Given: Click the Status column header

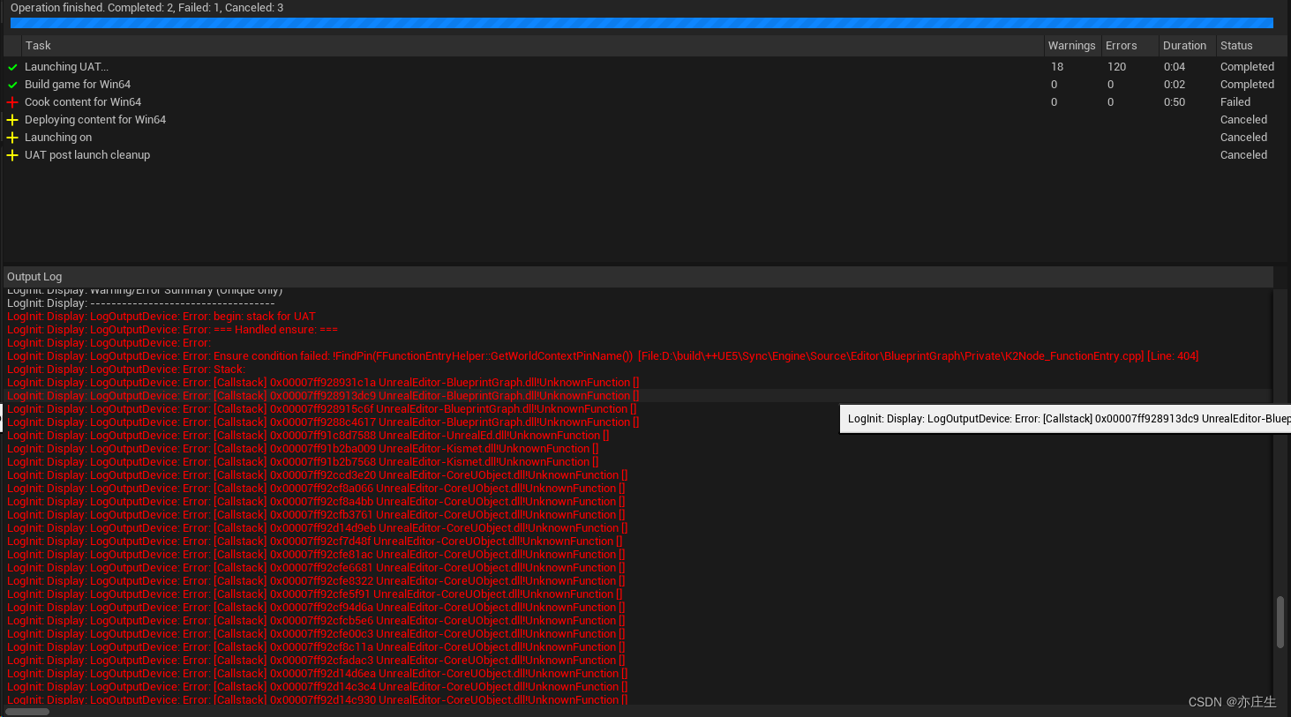Looking at the screenshot, I should (x=1235, y=45).
